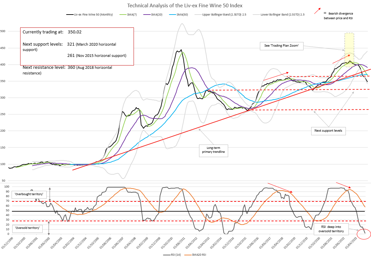The width and height of the screenshot is (371, 258).
Task: Click the 01/02/2019 date label
Action: pos(289,242)
